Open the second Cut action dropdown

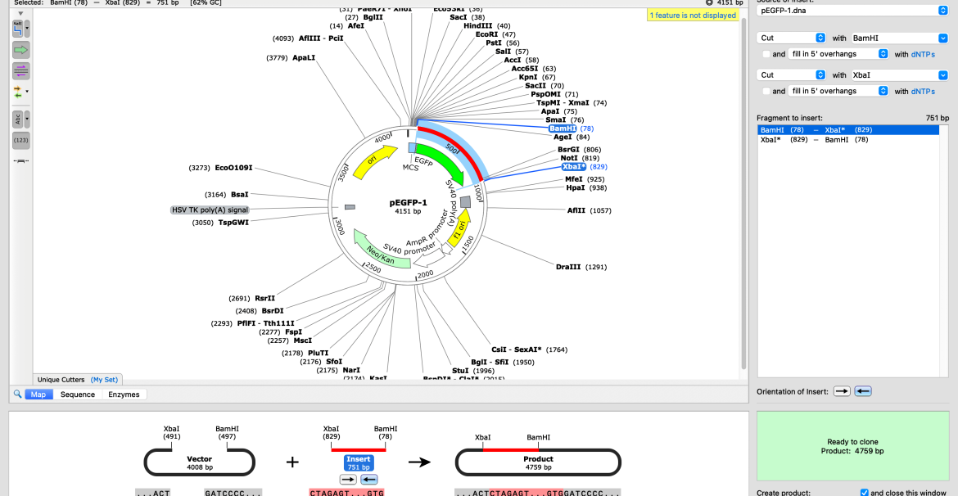click(x=792, y=75)
